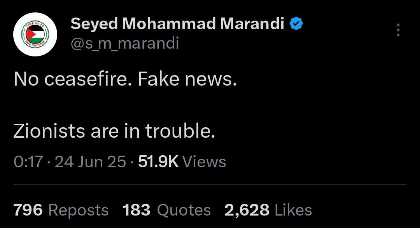
Task: Open Seyed Mohammad Marandi's profile picture
Action: [35, 35]
